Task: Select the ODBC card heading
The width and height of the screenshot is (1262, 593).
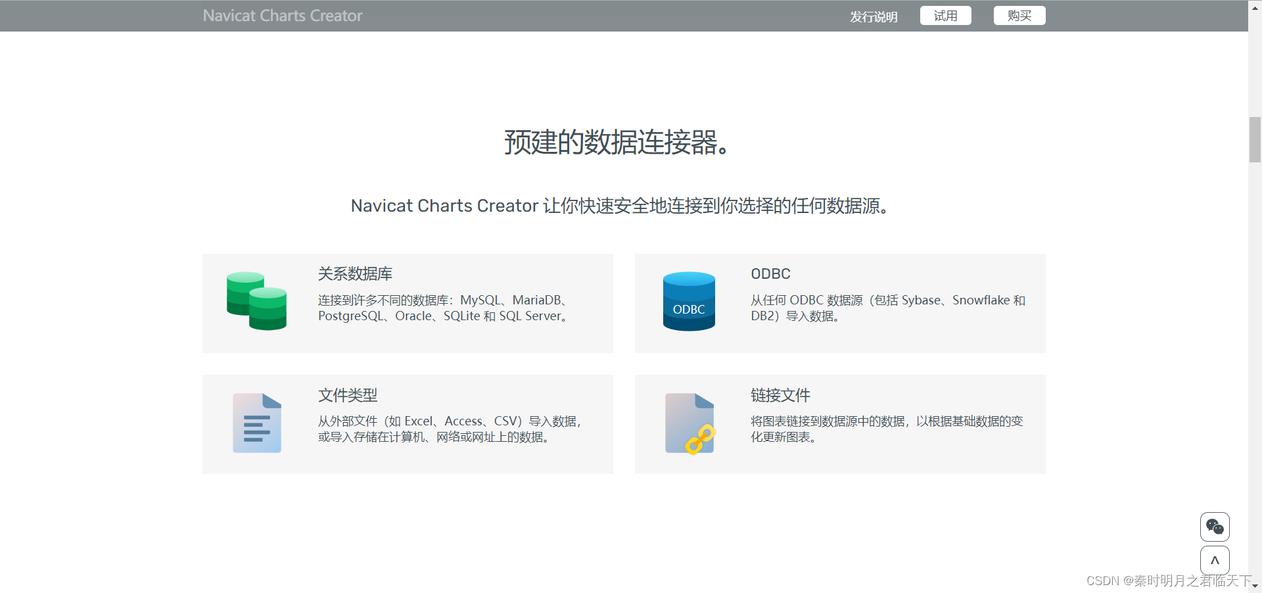Action: 770,274
